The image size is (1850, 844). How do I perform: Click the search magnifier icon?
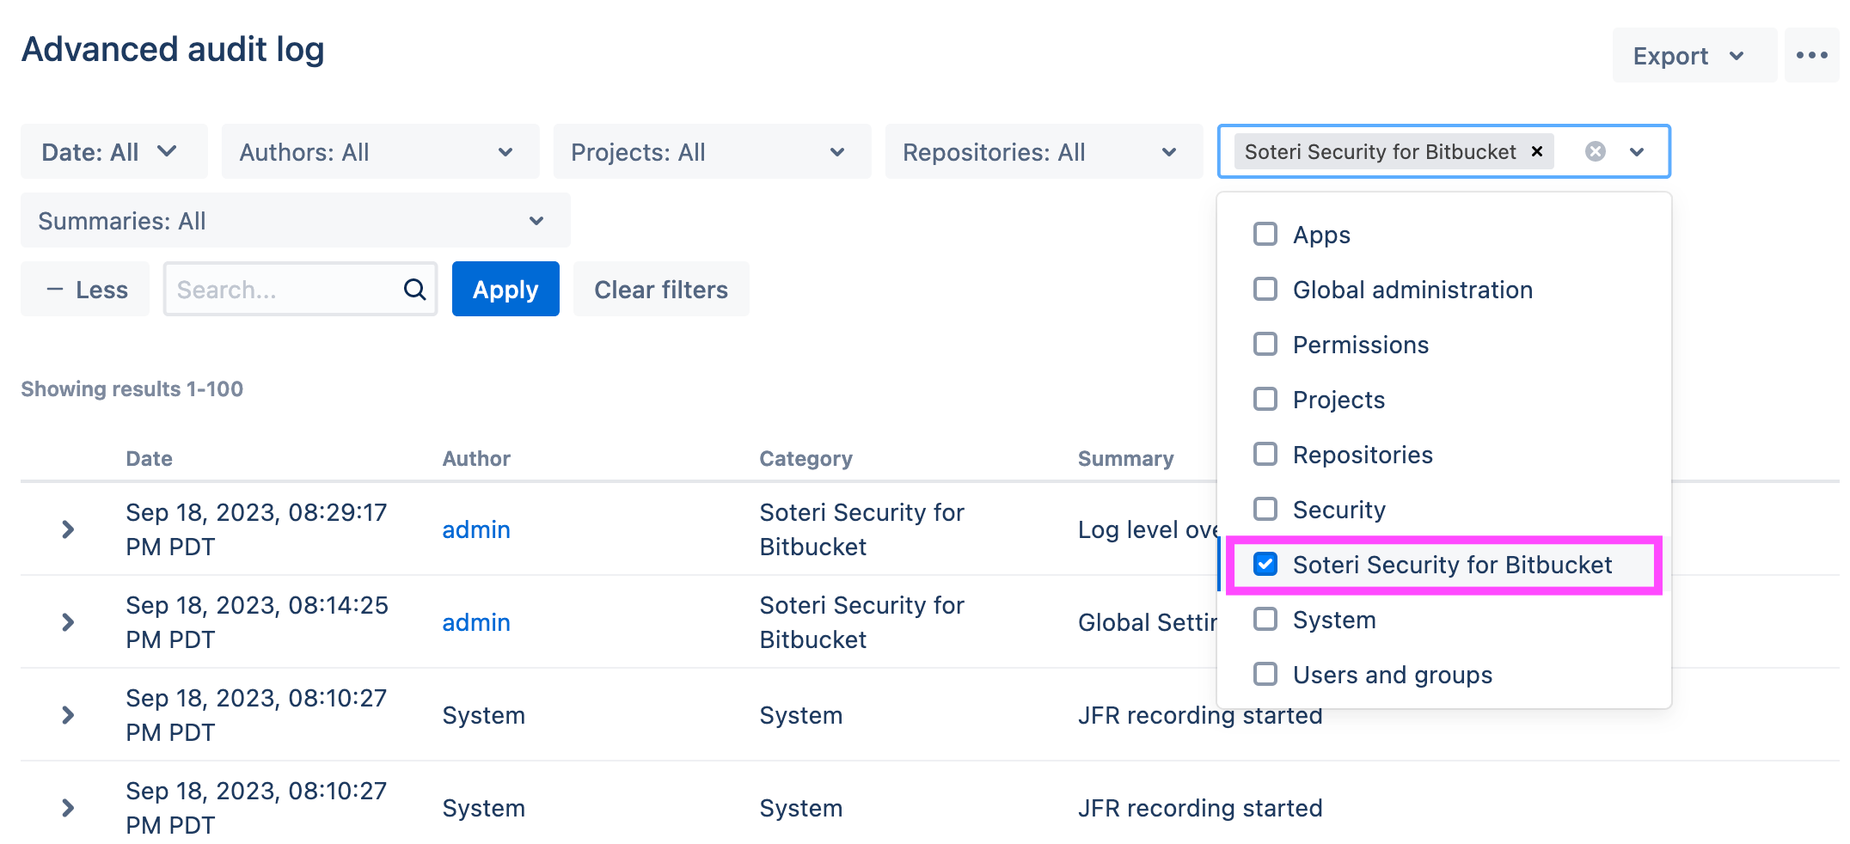414,290
